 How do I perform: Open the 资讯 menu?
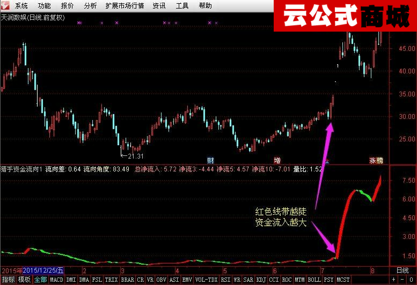pyautogui.click(x=159, y=5)
